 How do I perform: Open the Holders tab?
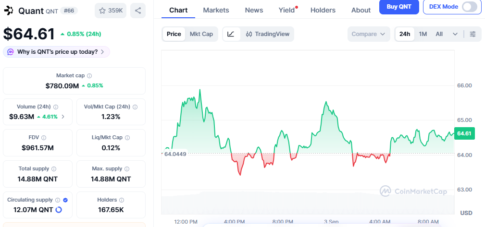[323, 10]
